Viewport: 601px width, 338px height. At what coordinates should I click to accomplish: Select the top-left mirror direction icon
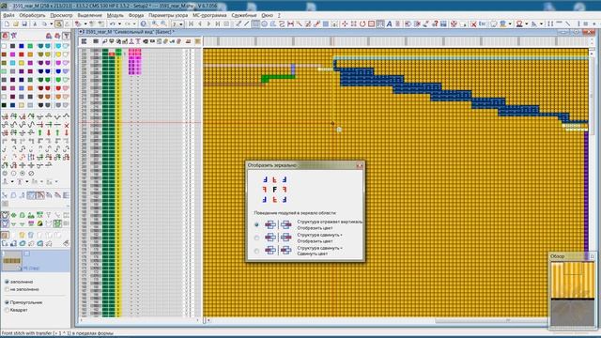click(265, 179)
